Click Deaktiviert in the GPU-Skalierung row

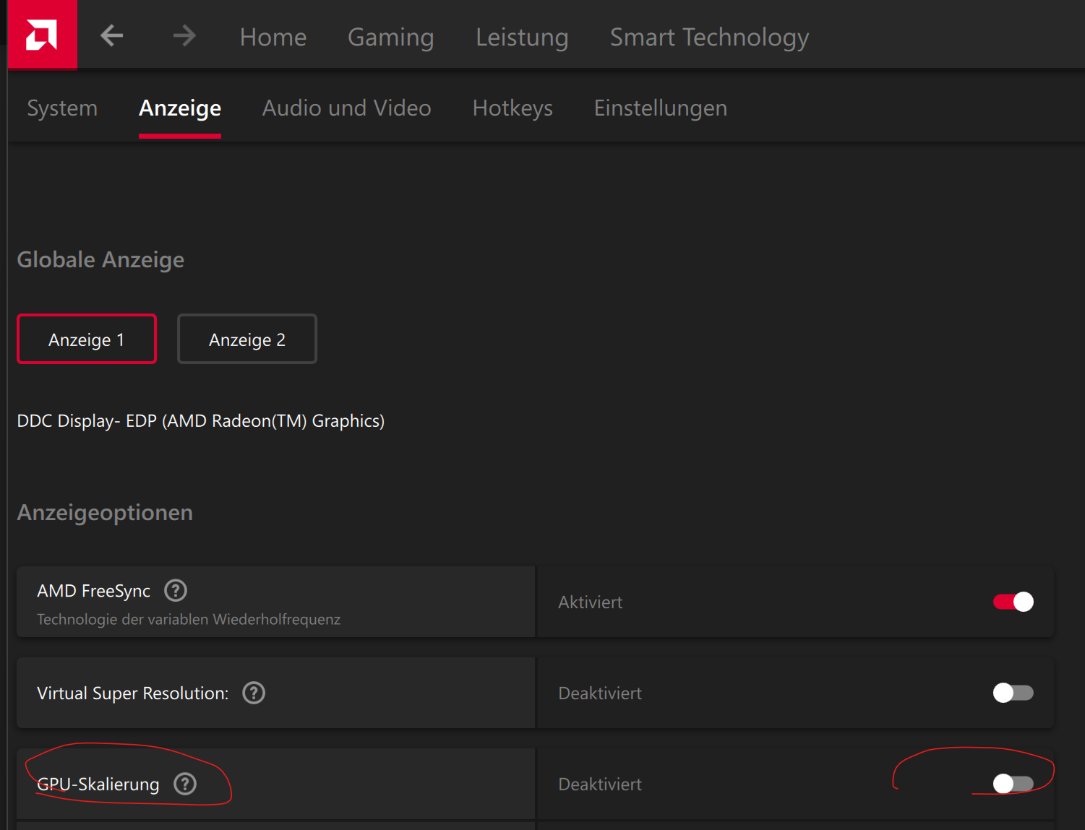coord(600,784)
